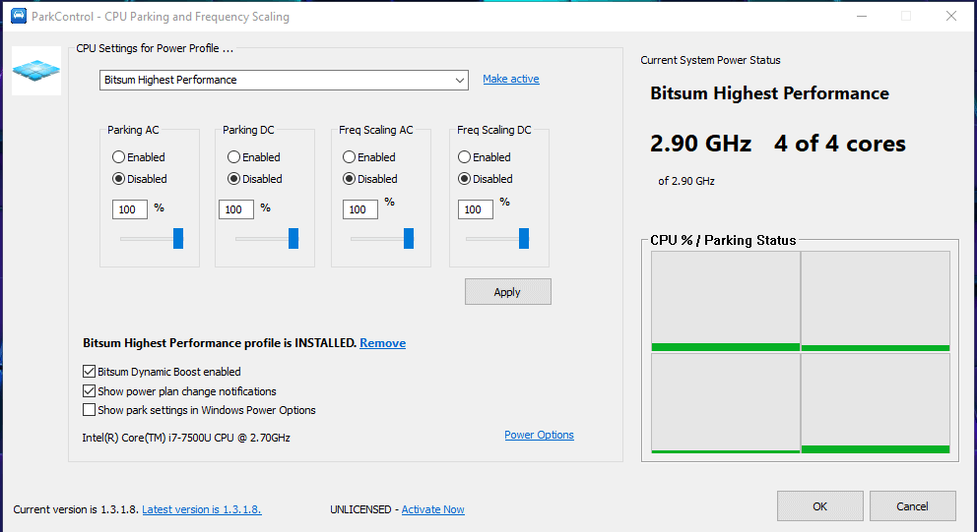977x532 pixels.
Task: Select Enabled under Parking AC
Action: click(x=119, y=157)
